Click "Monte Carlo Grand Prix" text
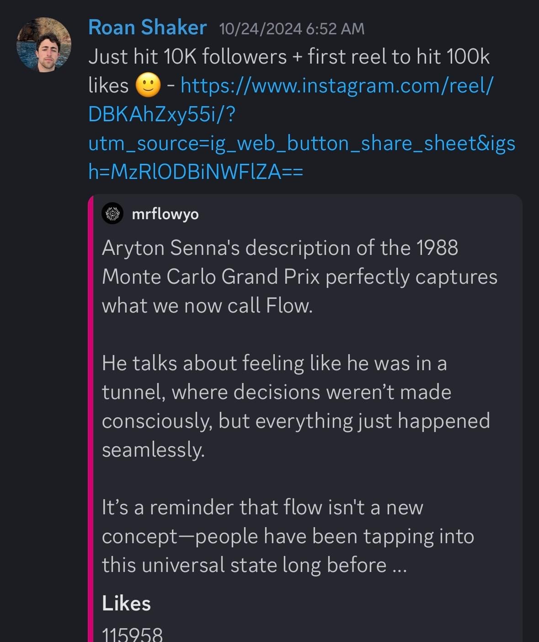This screenshot has width=539, height=642. coord(210,277)
